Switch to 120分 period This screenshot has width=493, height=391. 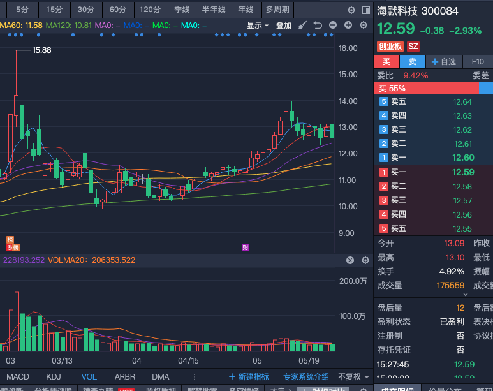pyautogui.click(x=150, y=10)
